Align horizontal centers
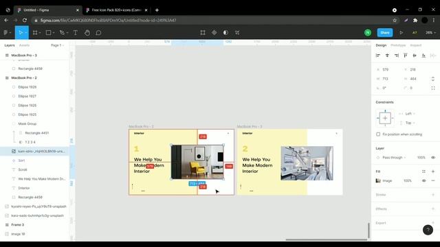This screenshot has width=440, height=247. click(387, 56)
